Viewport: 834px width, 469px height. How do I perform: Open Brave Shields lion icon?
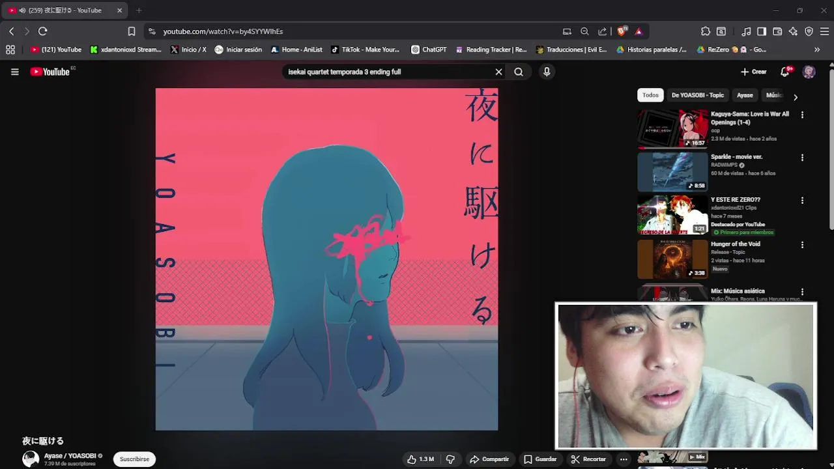tap(622, 31)
